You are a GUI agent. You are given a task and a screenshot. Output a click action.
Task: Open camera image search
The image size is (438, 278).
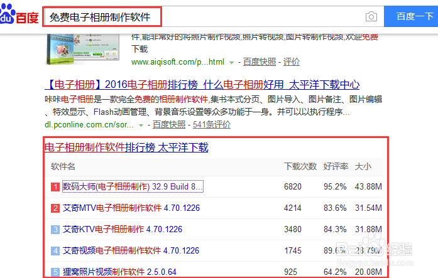click(371, 16)
